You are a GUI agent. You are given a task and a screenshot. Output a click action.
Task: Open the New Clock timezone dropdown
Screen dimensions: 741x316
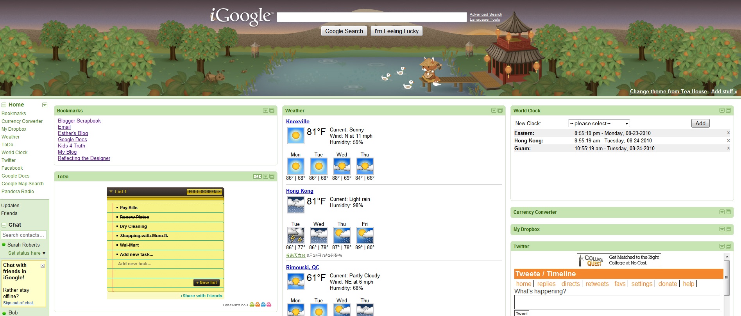(x=599, y=123)
